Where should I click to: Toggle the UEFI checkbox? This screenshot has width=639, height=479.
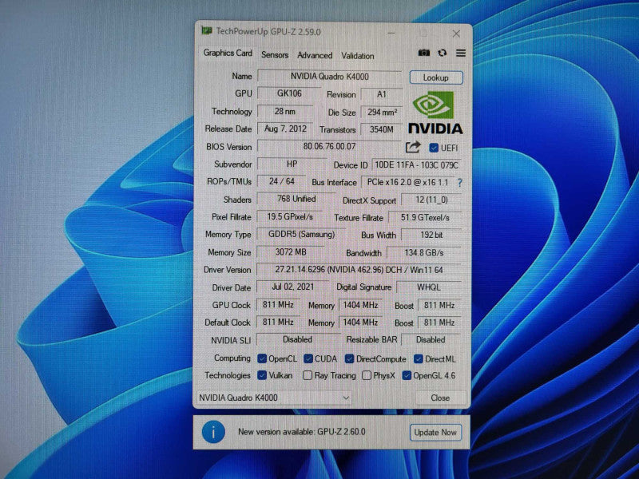[x=434, y=148]
